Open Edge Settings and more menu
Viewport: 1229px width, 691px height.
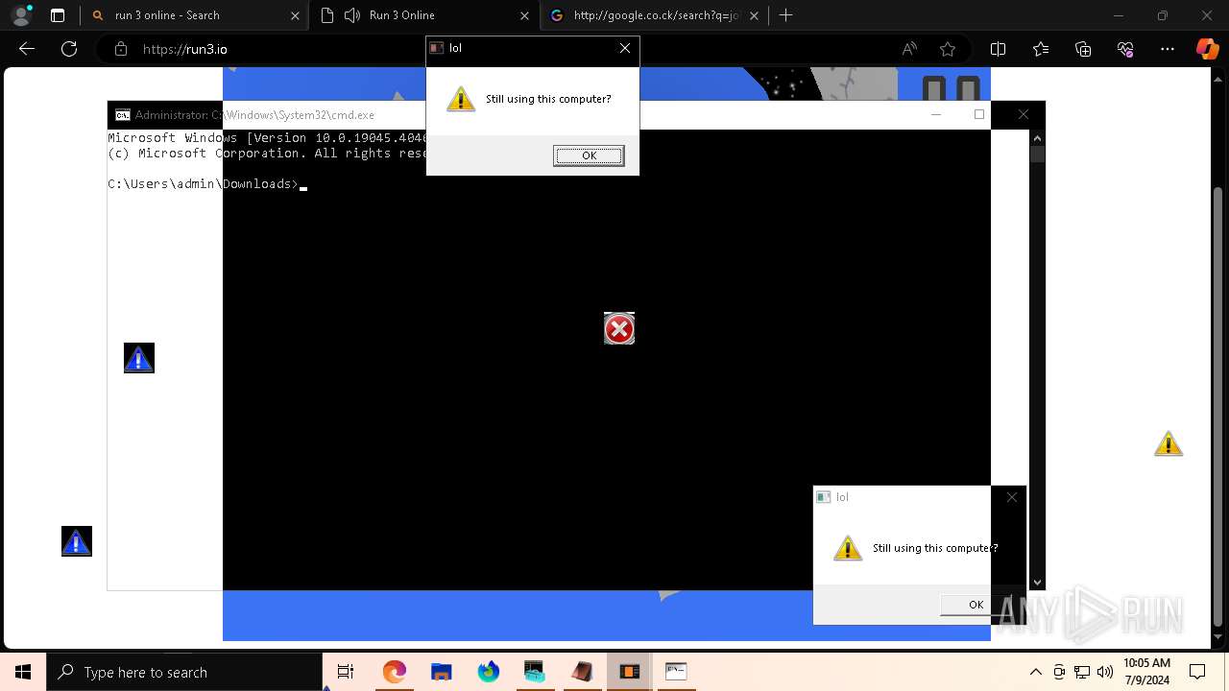tap(1168, 49)
